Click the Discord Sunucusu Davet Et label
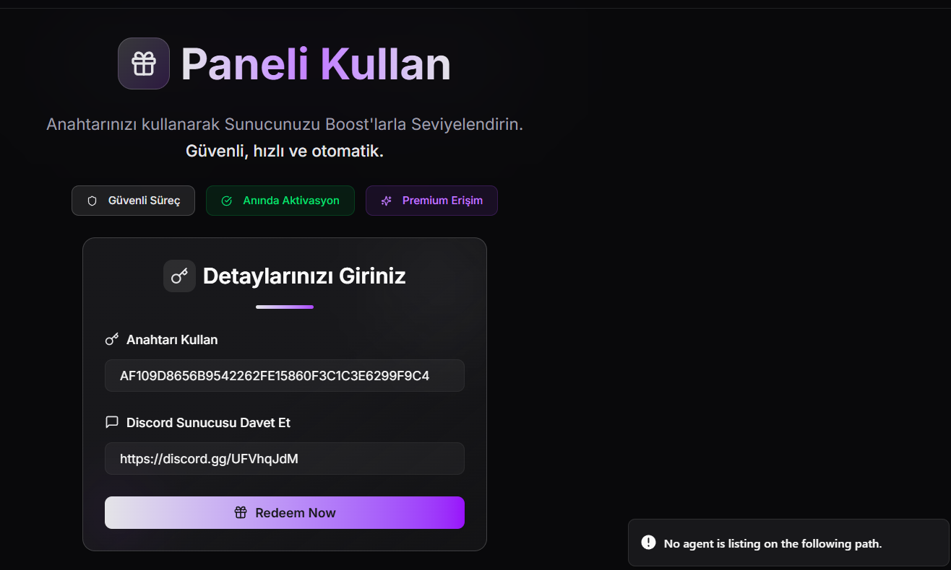This screenshot has height=570, width=951. 208,422
